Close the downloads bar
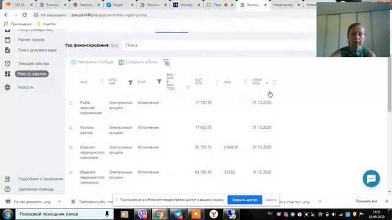392x220 pixels. click(x=386, y=201)
